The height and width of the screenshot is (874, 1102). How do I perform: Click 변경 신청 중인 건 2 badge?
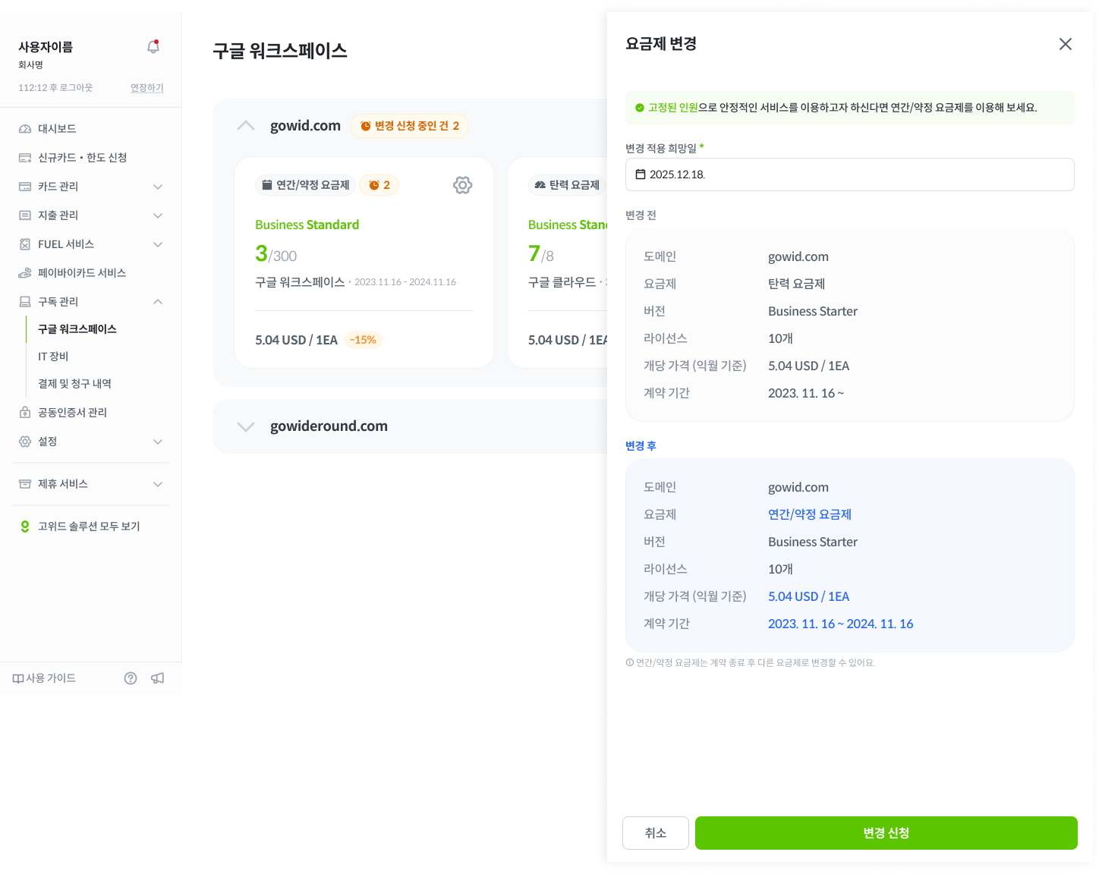click(410, 126)
